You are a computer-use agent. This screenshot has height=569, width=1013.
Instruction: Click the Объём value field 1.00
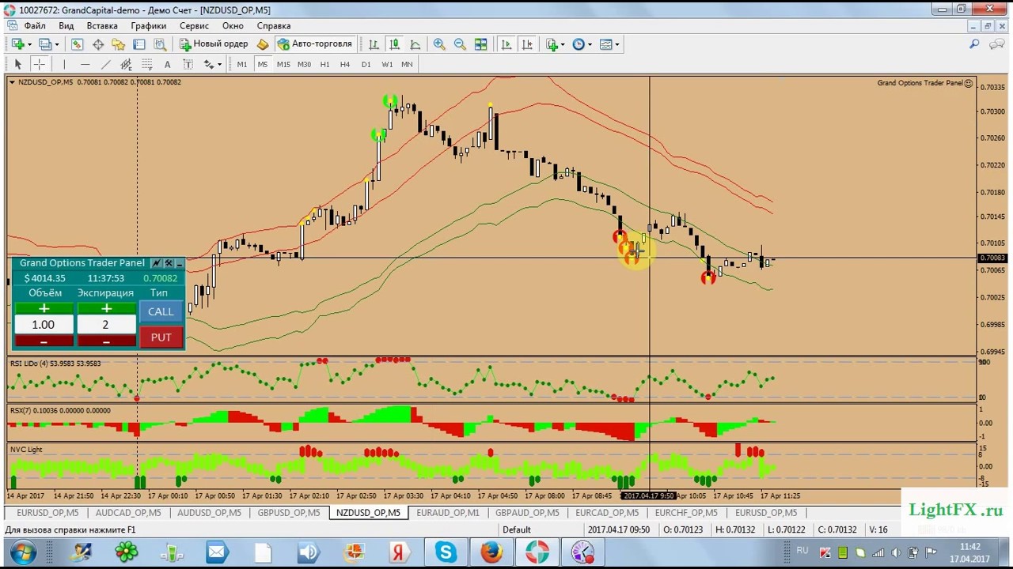click(x=44, y=325)
